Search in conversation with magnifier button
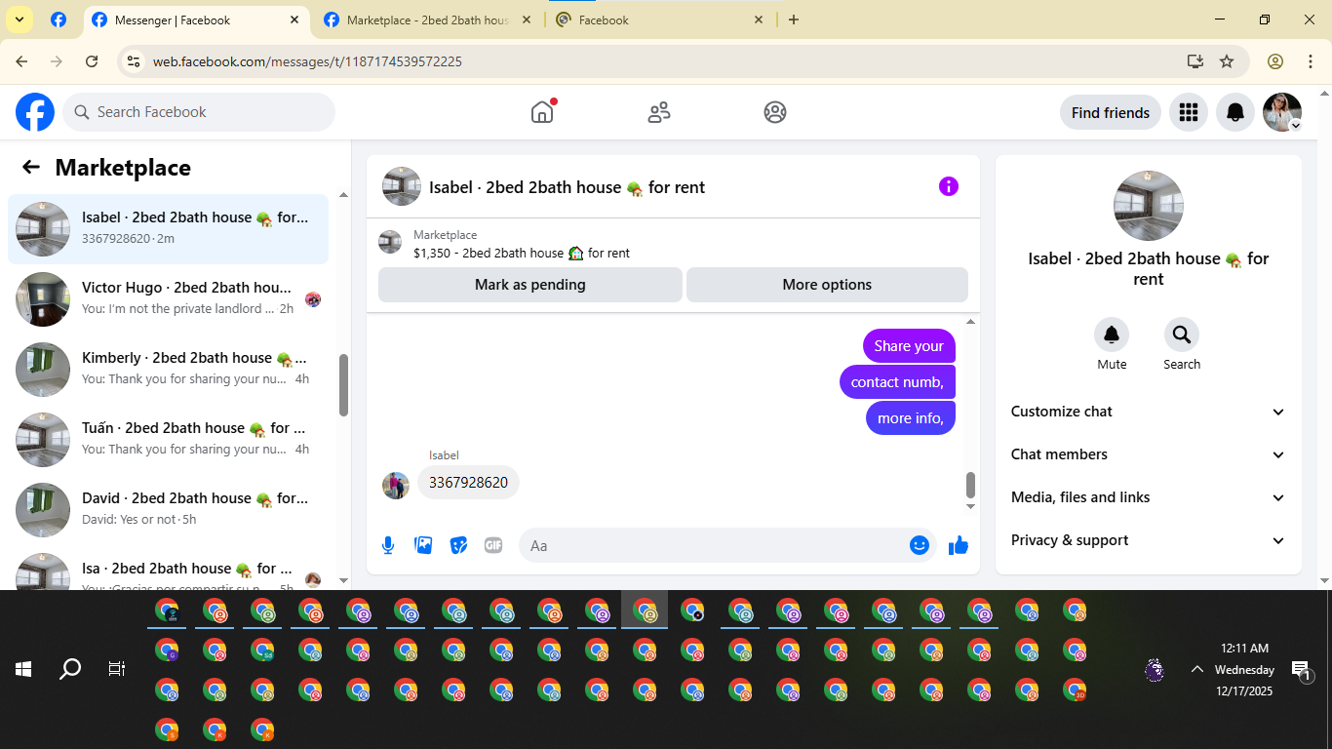Image resolution: width=1332 pixels, height=749 pixels. point(1182,335)
